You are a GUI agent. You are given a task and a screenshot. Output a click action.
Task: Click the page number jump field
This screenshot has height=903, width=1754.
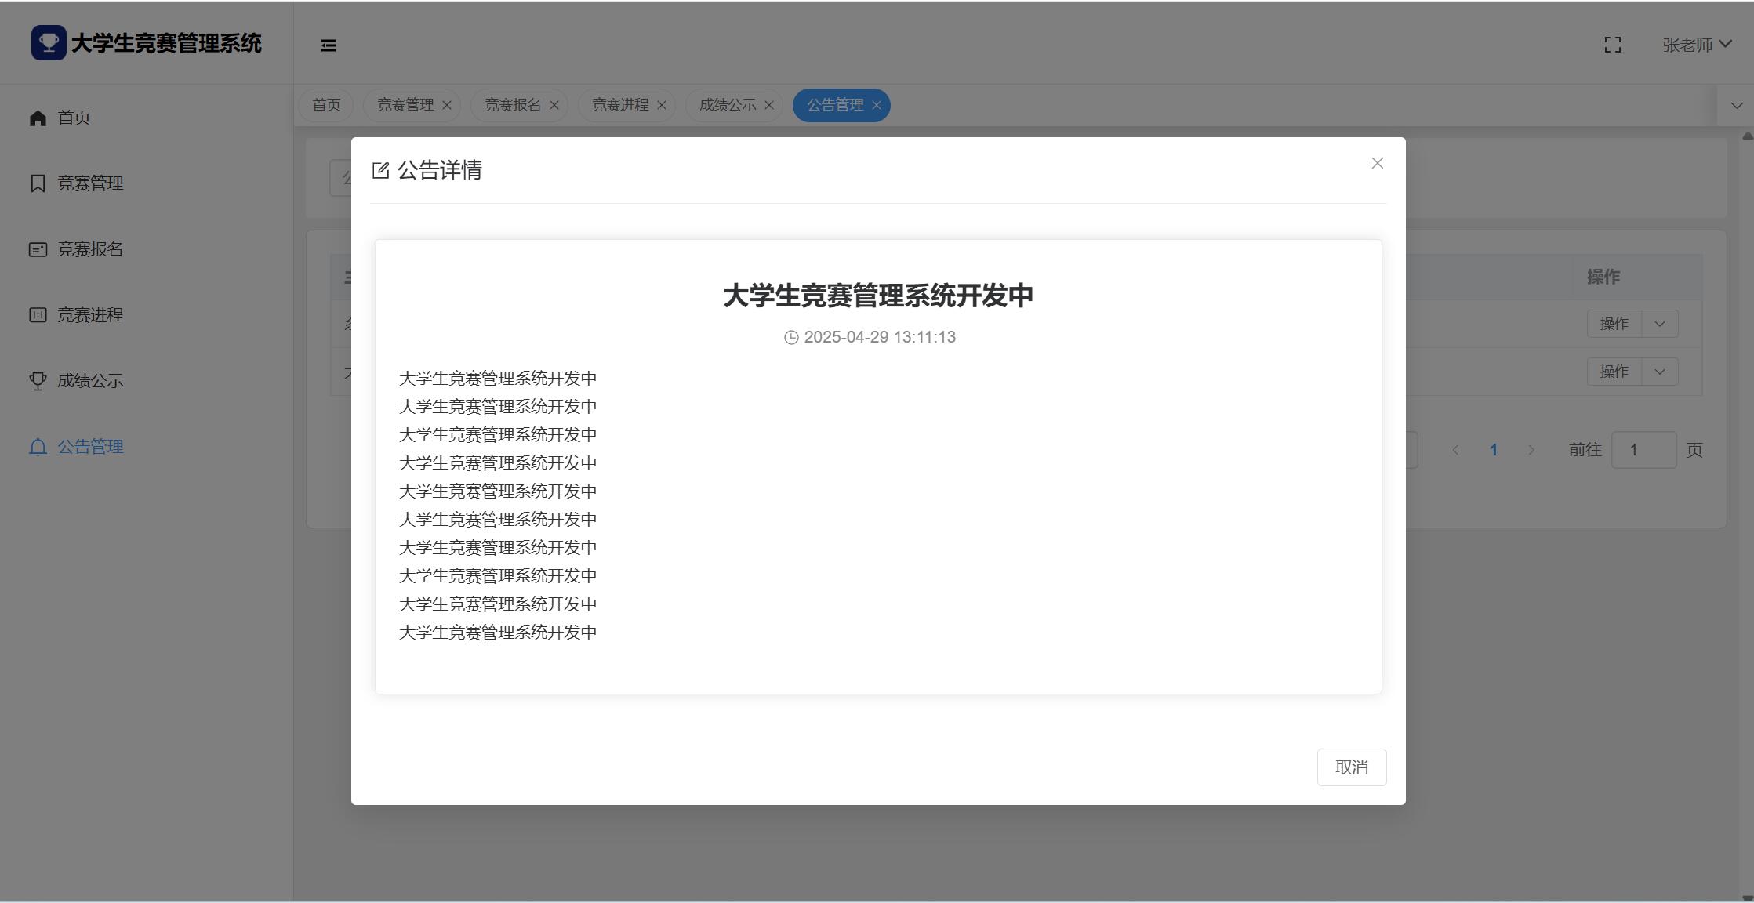pos(1643,450)
